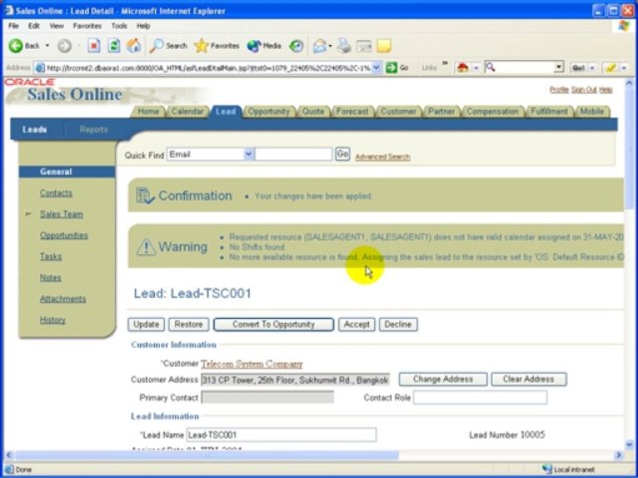Viewport: 638px width, 478px height.
Task: Open the Favorites menu
Action: (x=87, y=26)
